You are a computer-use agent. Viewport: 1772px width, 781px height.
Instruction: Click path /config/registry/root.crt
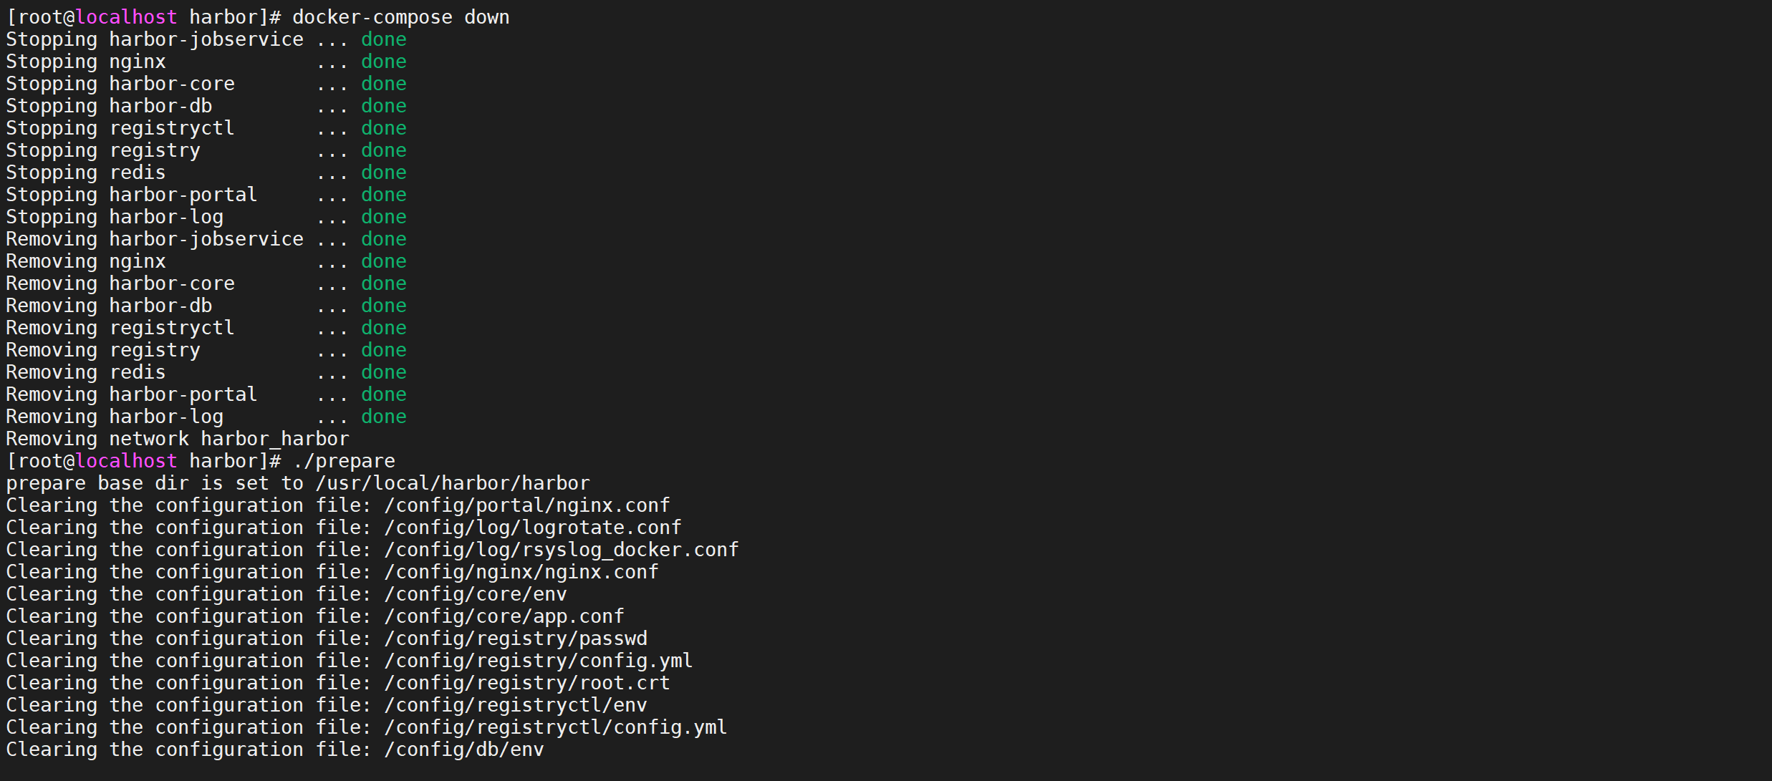pos(527,683)
